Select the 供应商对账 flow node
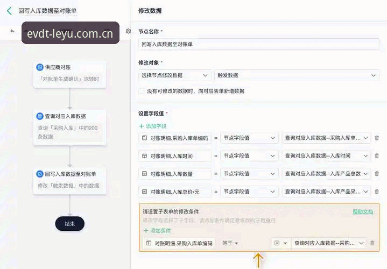This screenshot has height=269, width=387. click(70, 74)
